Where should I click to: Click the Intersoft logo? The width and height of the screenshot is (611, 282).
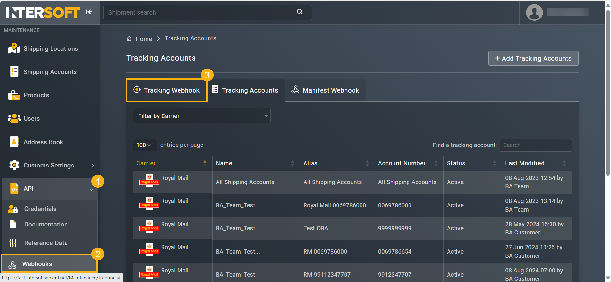coord(43,12)
